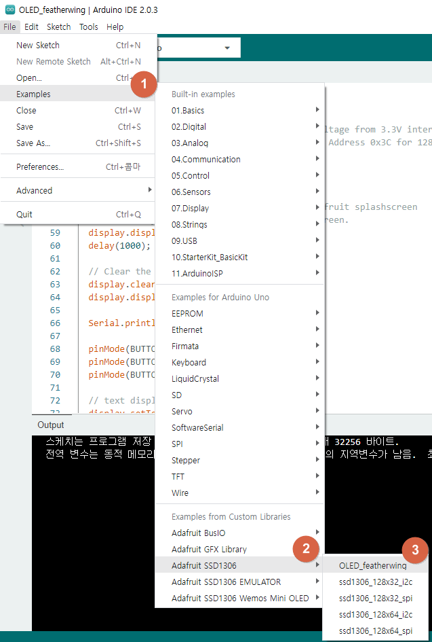Open the File menu

(9, 27)
